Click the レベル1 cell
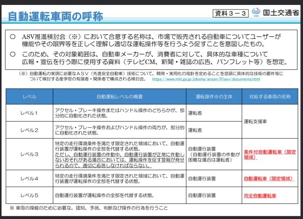 pos(29,113)
